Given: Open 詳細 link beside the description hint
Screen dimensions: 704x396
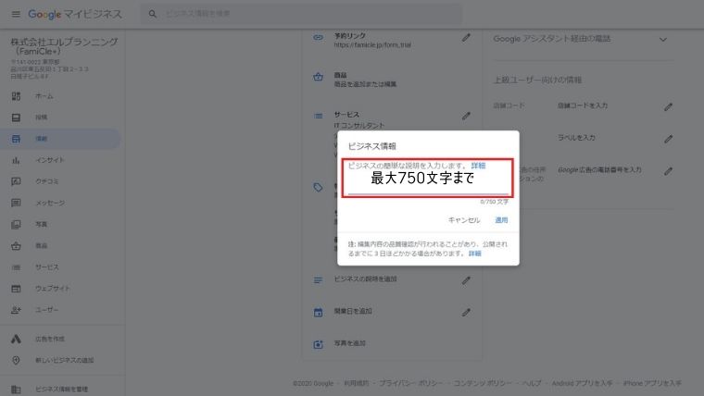Looking at the screenshot, I should (478, 166).
